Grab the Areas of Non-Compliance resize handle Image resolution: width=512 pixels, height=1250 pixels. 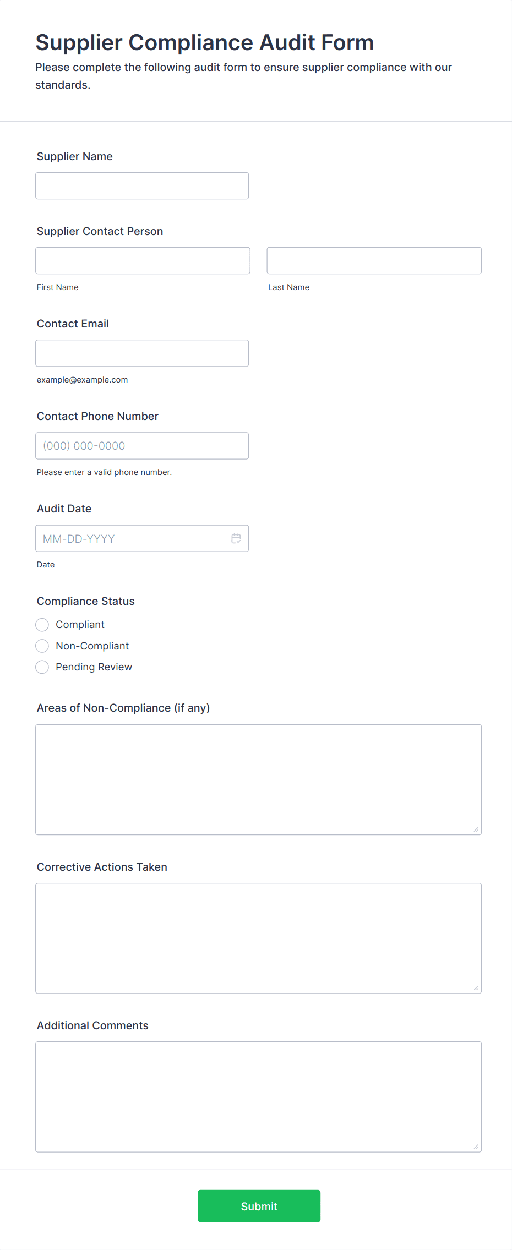[476, 829]
